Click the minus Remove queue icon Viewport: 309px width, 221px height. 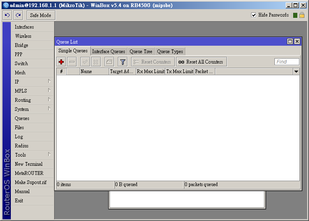pyautogui.click(x=72, y=62)
